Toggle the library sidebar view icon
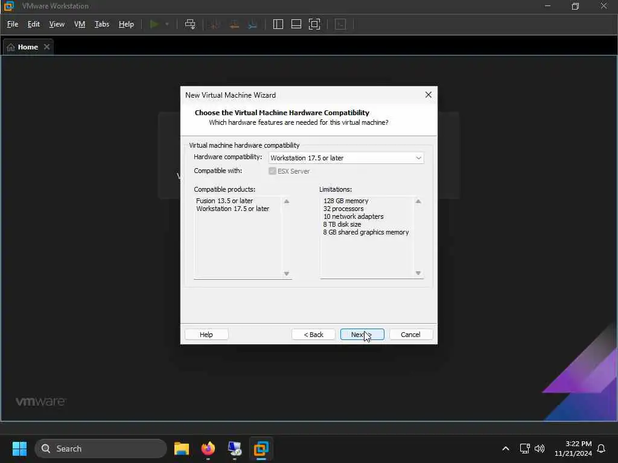 278,24
